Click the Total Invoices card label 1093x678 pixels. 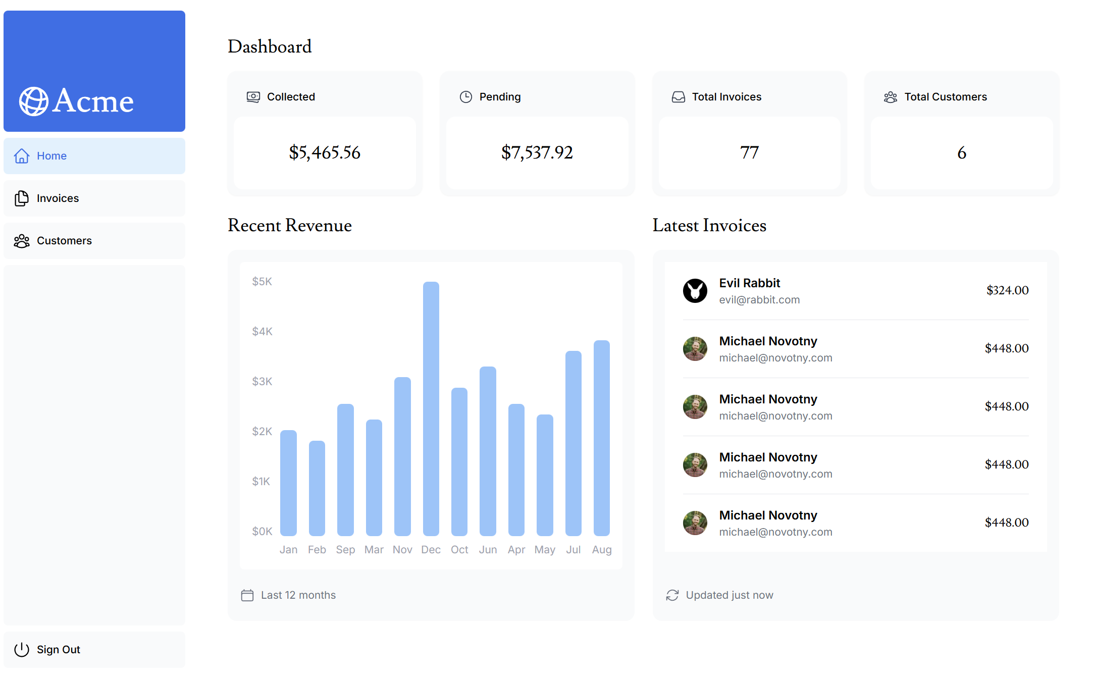pos(726,97)
